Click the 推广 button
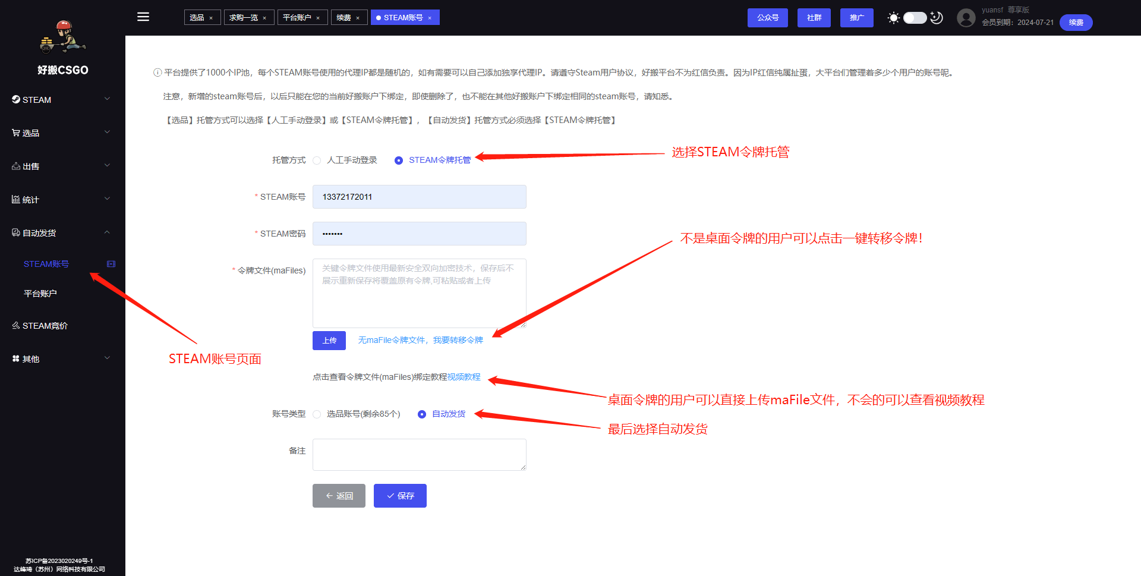The image size is (1141, 576). (857, 18)
